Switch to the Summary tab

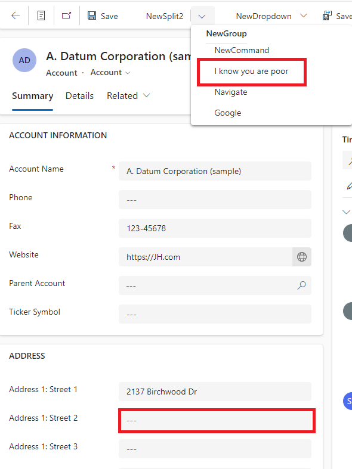[32, 96]
